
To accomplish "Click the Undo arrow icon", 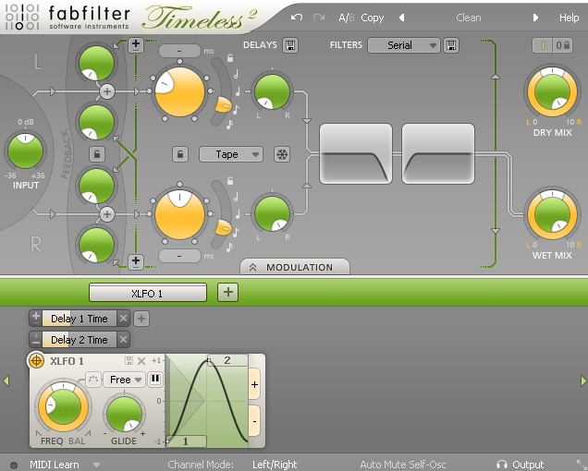I will click(296, 18).
